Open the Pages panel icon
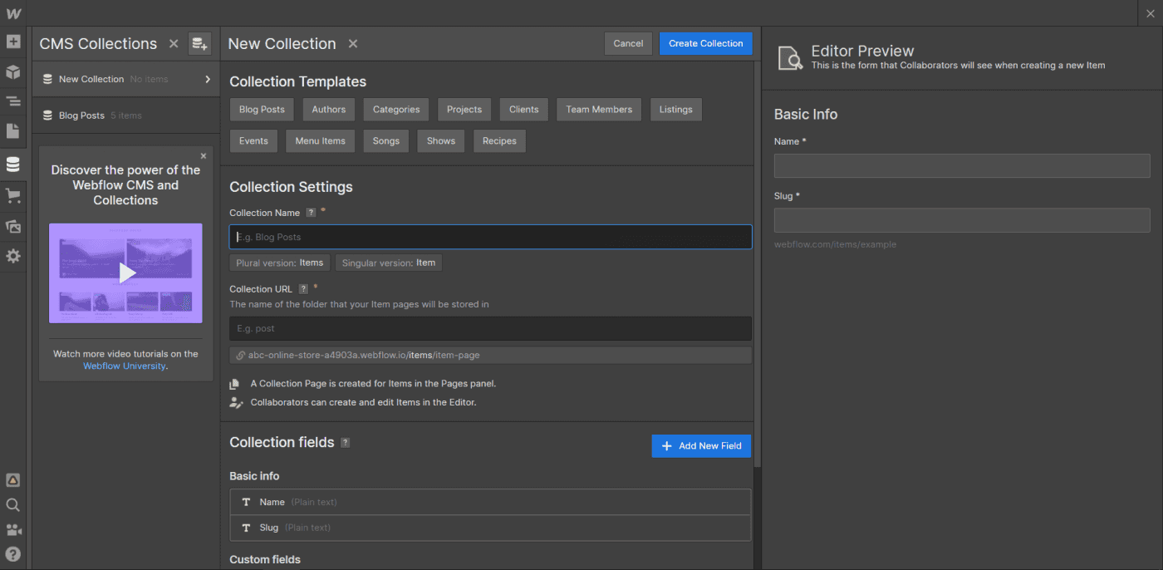This screenshot has width=1163, height=570. (13, 131)
